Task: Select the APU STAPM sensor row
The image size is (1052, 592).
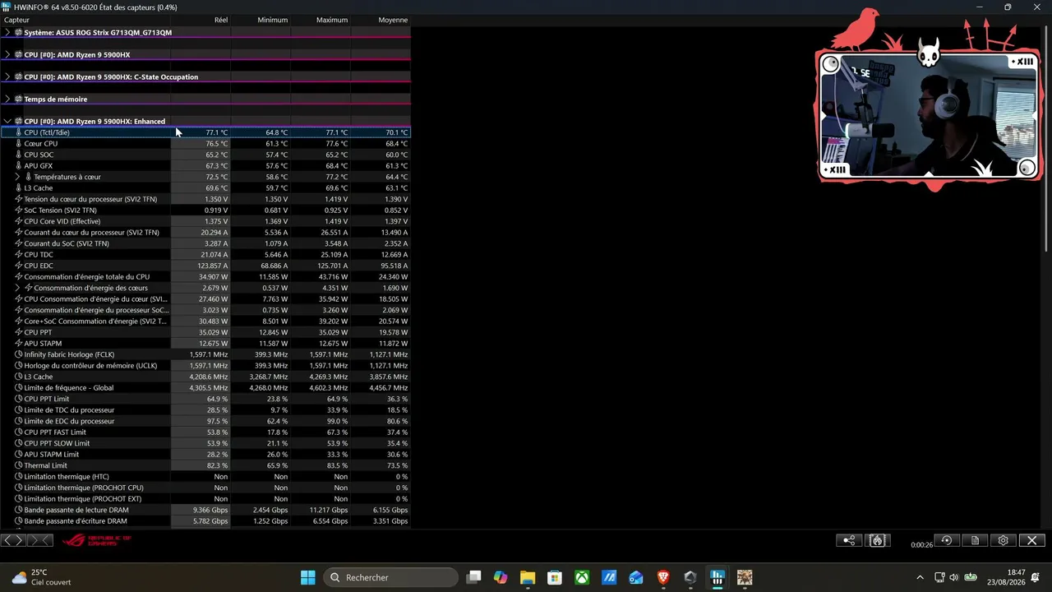Action: pos(205,344)
